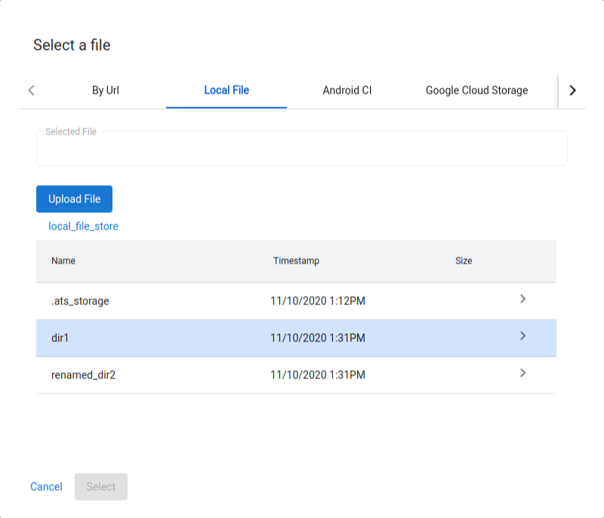The width and height of the screenshot is (604, 518).
Task: Select the .ats_storage row name
Action: click(80, 301)
